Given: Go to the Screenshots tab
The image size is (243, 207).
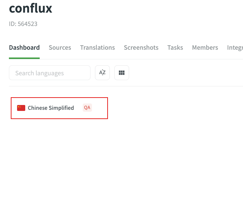Looking at the screenshot, I should [141, 47].
